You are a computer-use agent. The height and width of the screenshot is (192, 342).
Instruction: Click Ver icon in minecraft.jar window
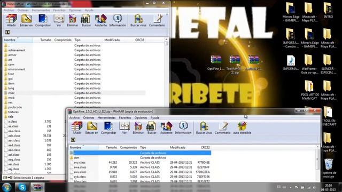(59, 20)
